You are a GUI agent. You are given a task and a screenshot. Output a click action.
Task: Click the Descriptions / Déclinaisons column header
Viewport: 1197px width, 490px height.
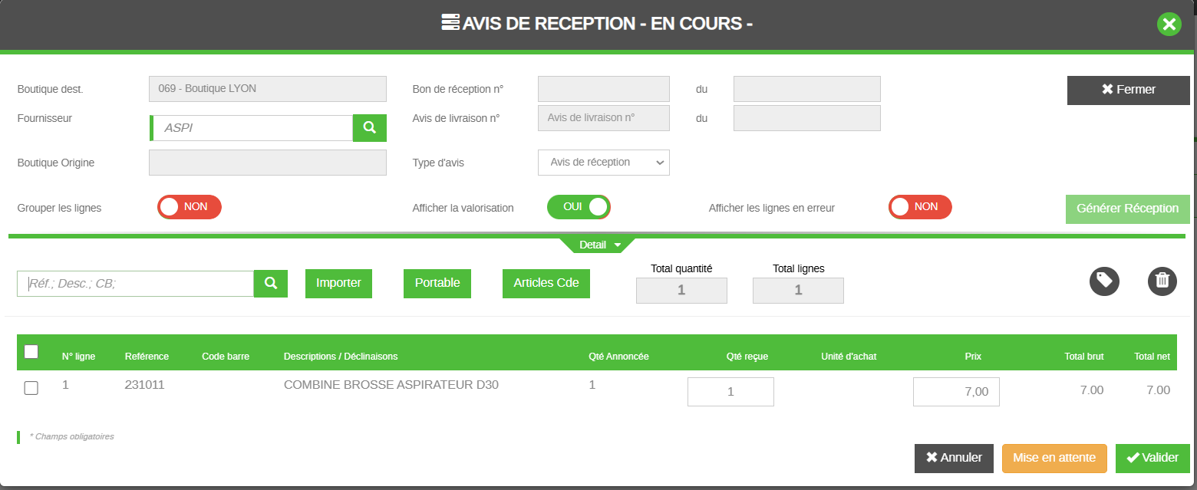(x=341, y=357)
